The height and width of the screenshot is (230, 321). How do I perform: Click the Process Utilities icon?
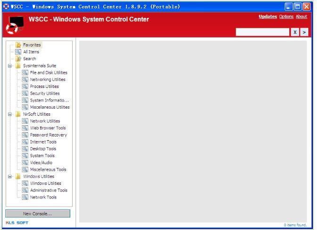(25, 87)
